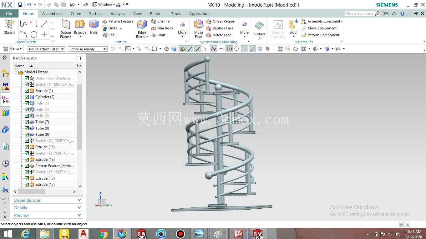This screenshot has height=239, width=426.
Task: Select the Arc sketch tool
Action: point(23,34)
